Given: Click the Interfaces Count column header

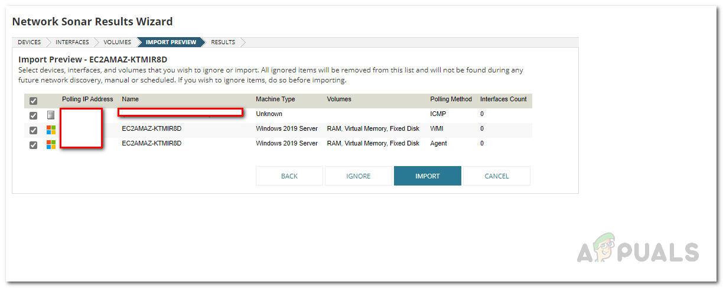Looking at the screenshot, I should (503, 100).
